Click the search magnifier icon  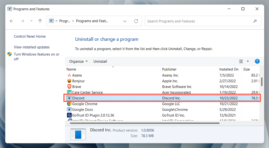point(255,21)
